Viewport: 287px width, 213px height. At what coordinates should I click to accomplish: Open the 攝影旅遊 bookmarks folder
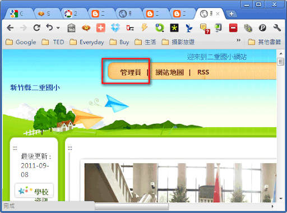click(178, 42)
